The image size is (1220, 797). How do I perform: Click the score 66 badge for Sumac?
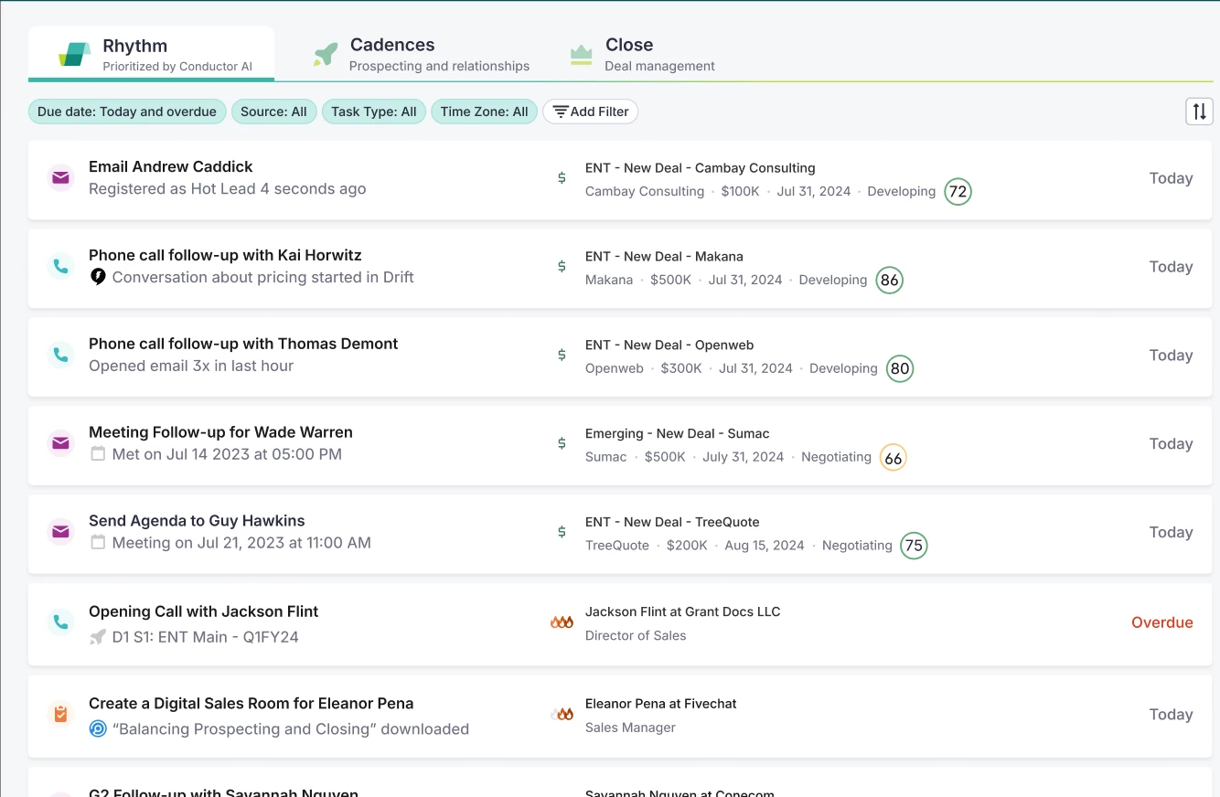893,458
